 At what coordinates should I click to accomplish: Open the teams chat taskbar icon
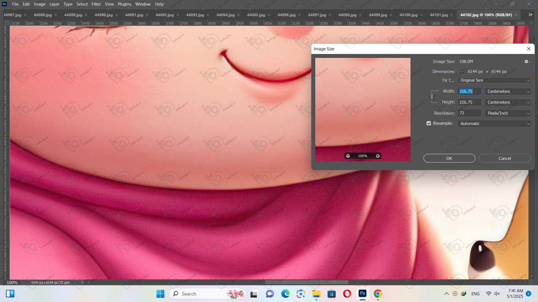click(x=270, y=294)
